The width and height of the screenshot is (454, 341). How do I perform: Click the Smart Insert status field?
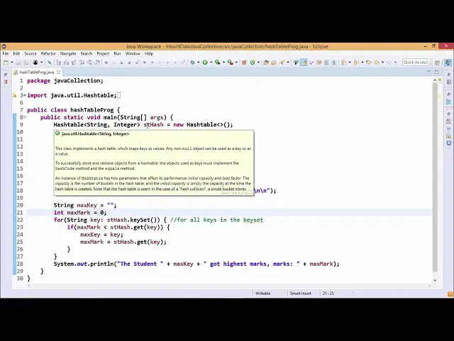(301, 293)
